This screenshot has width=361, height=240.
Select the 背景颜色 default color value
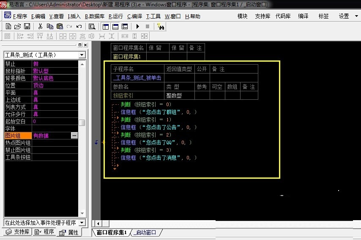(x=55, y=78)
